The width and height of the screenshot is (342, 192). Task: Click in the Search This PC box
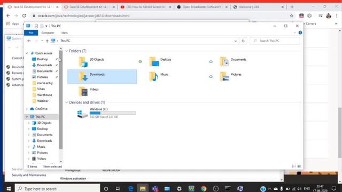[275, 41]
